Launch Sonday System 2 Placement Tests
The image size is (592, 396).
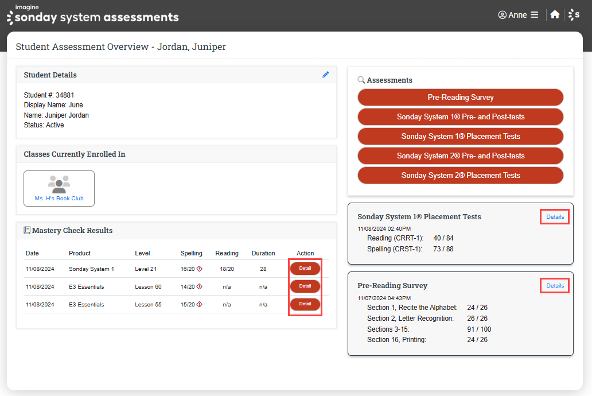pos(460,175)
